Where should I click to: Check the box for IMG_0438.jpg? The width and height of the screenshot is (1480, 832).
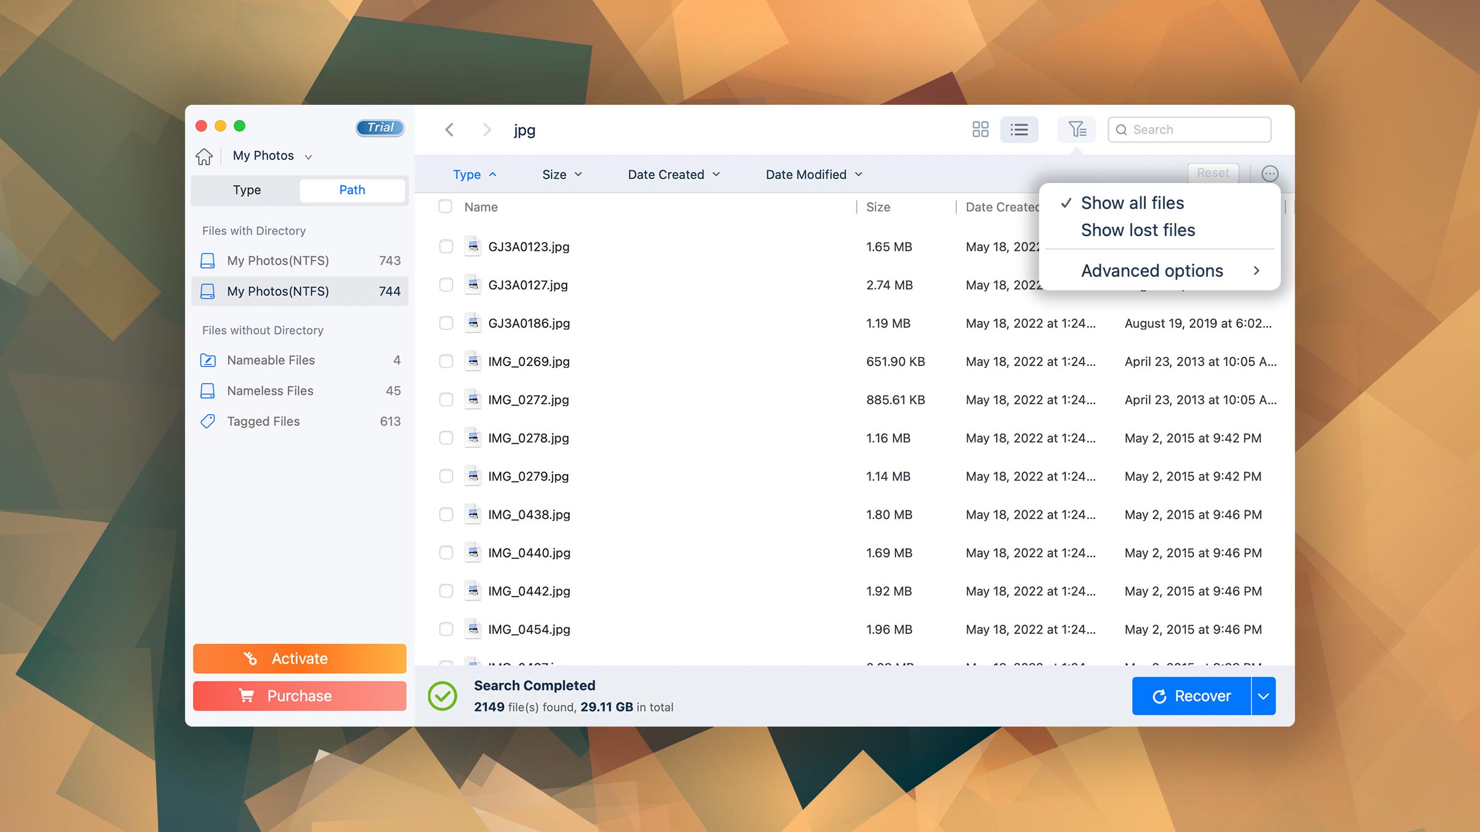pyautogui.click(x=446, y=514)
